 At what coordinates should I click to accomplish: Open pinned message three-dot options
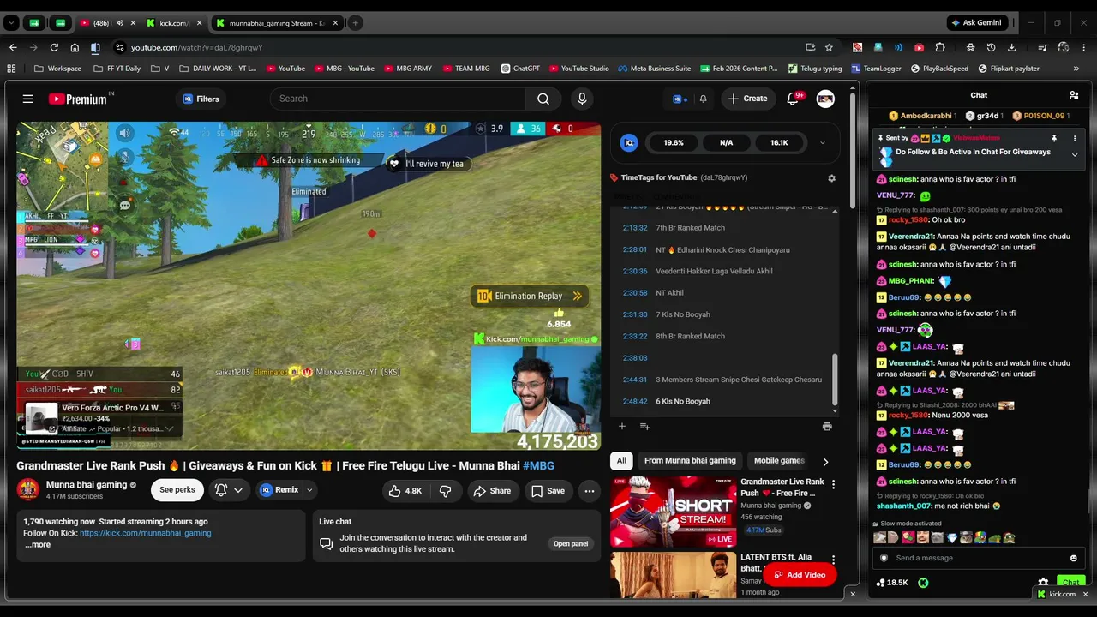tap(1075, 138)
